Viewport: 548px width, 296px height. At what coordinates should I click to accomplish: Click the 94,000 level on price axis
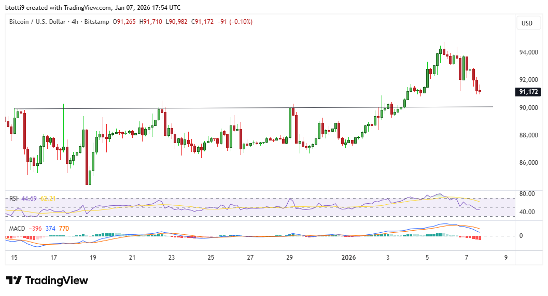coord(528,52)
